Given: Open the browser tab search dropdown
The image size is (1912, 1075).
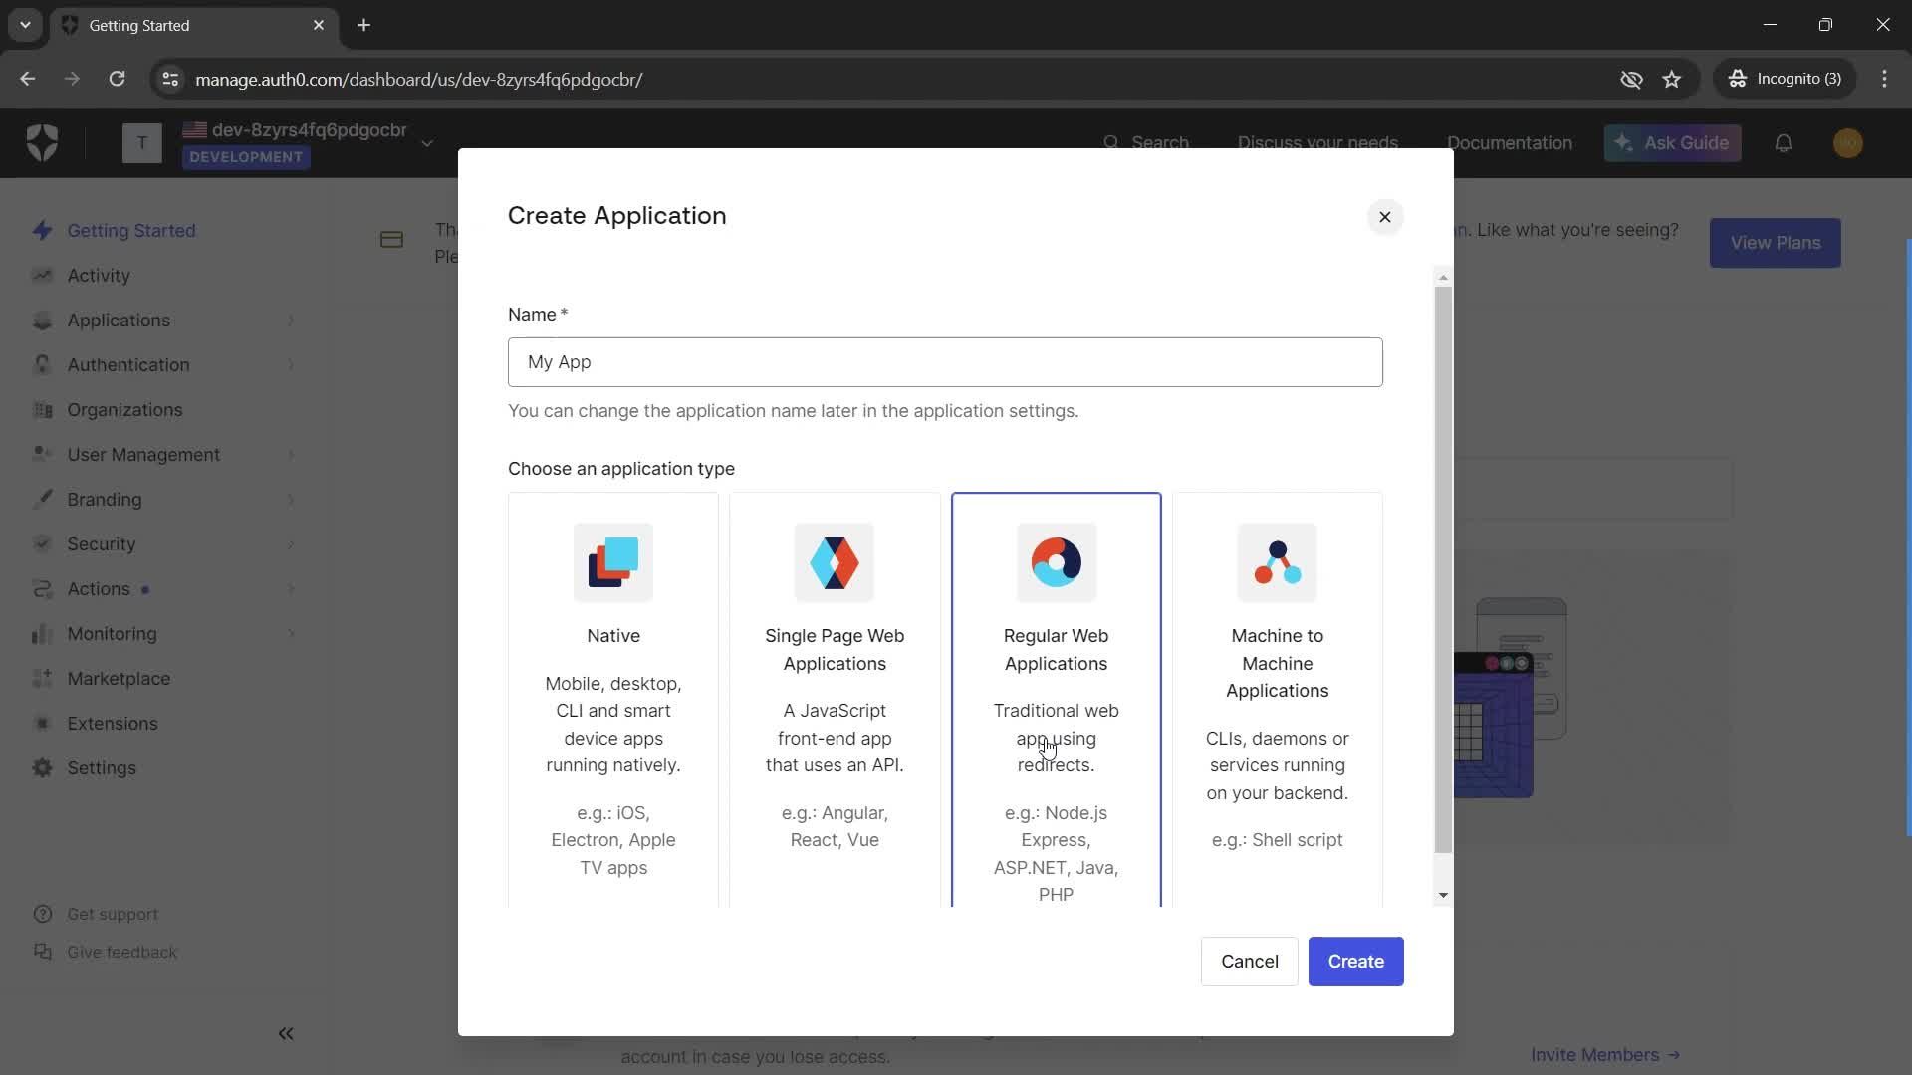Looking at the screenshot, I should coord(25,25).
